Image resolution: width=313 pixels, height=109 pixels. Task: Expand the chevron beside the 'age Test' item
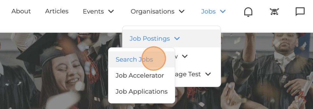click(208, 74)
